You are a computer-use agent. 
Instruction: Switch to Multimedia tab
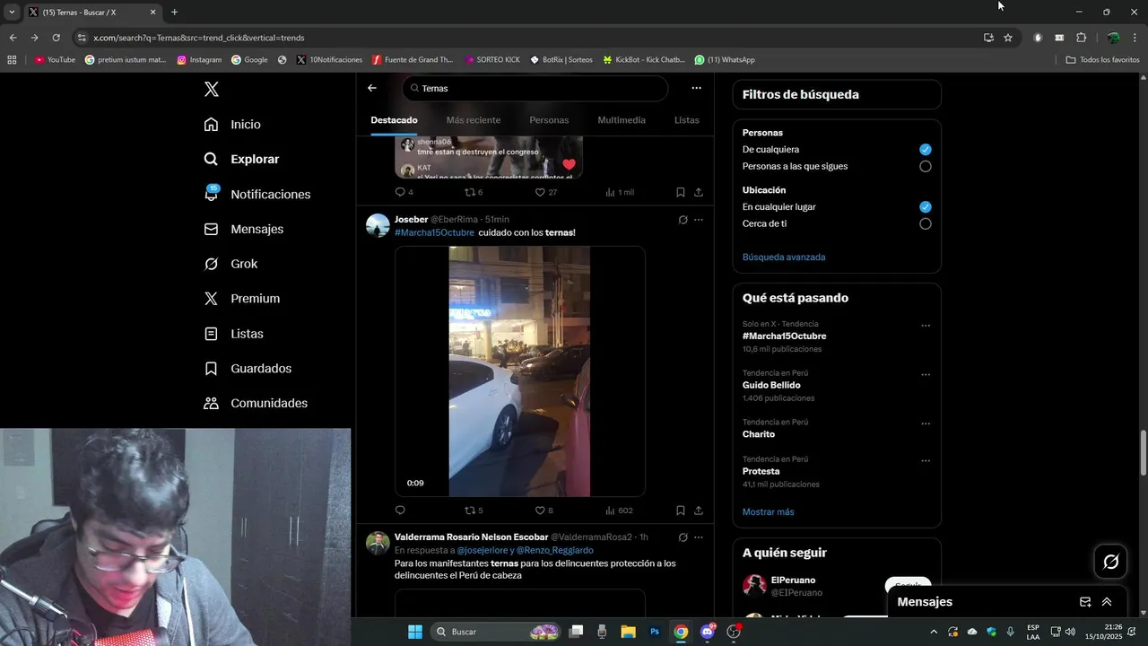(622, 120)
